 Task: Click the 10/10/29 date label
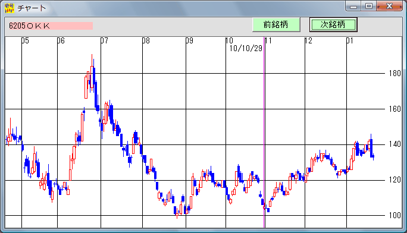(x=246, y=48)
